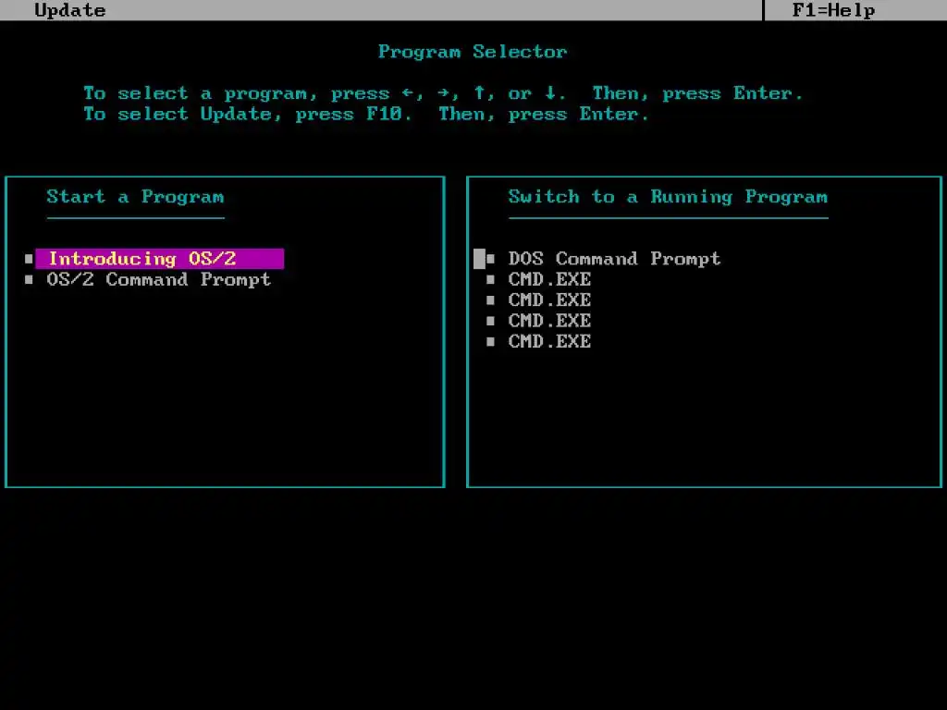Click the square bullet beside Introducing OS/2
Screen dimensions: 947x710
click(x=29, y=259)
